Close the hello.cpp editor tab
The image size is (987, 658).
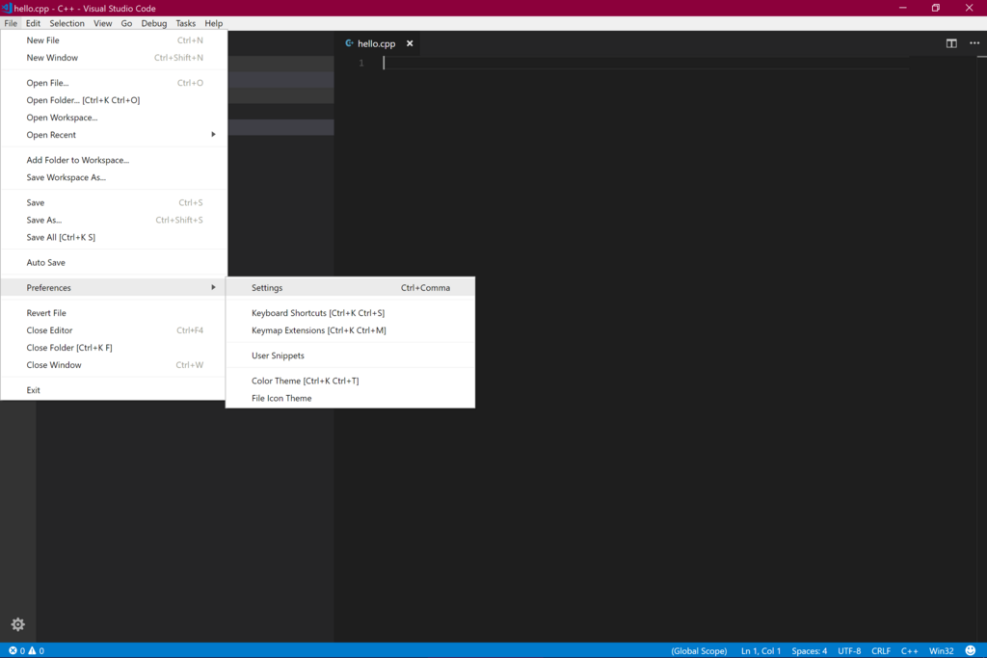410,43
